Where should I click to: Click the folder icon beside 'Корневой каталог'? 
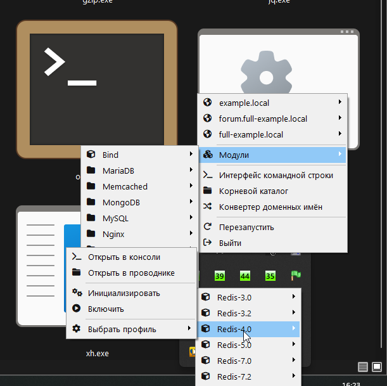point(207,191)
